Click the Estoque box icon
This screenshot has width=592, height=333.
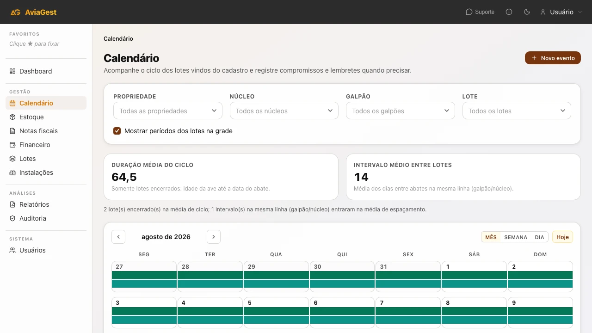12,117
